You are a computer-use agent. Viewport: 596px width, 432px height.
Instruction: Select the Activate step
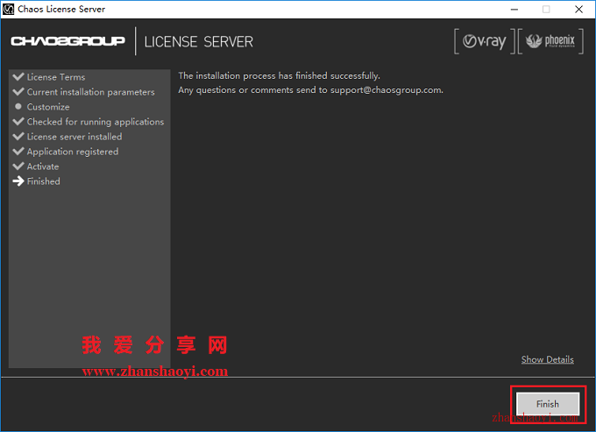pos(43,166)
